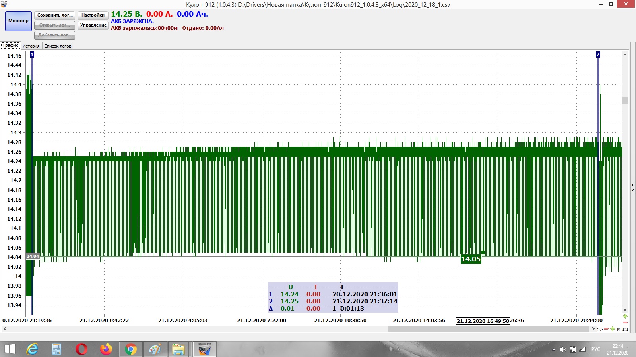Click cursor marker 2 on the graph
Viewport: 636px width, 357px height.
[598, 54]
